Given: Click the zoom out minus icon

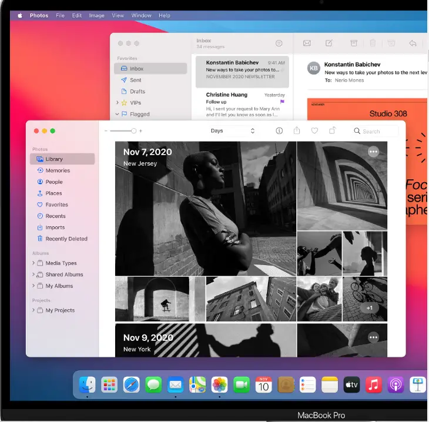Looking at the screenshot, I should pos(106,131).
